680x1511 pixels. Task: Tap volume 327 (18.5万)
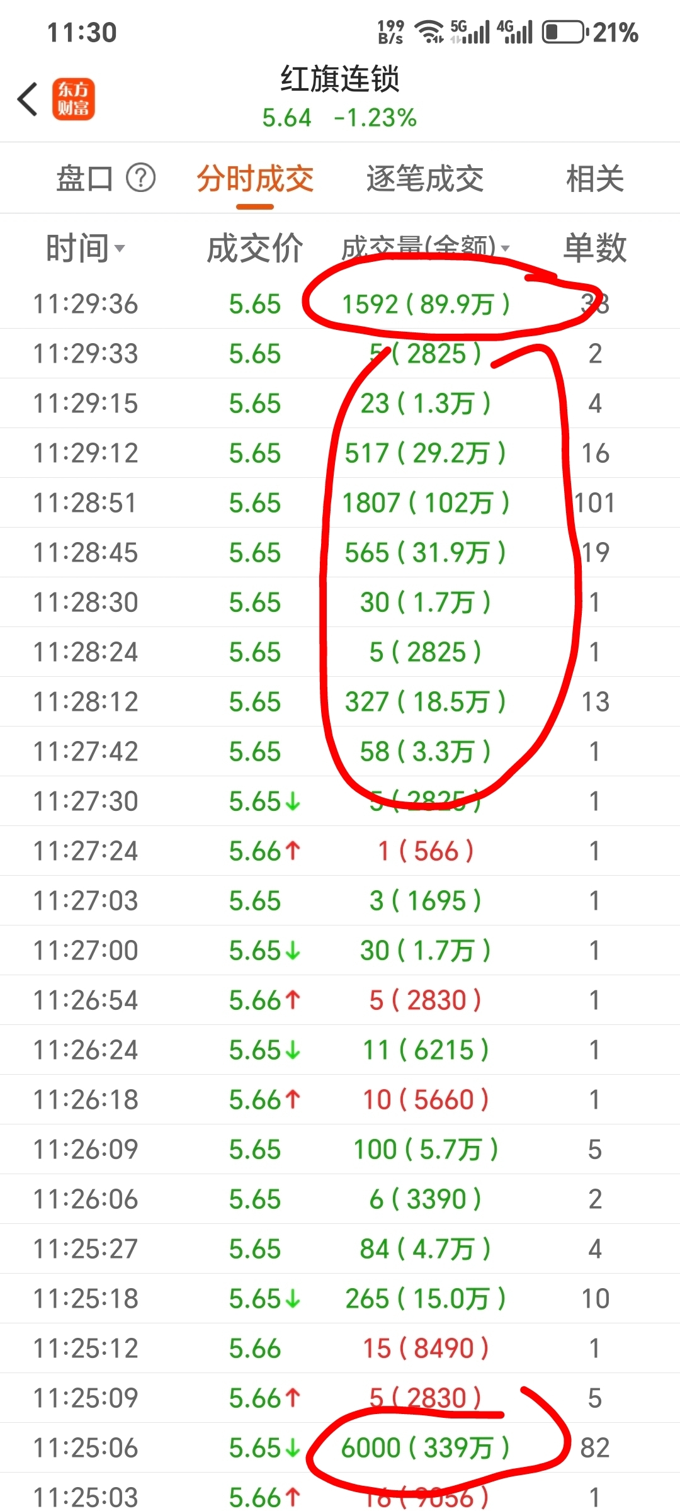pyautogui.click(x=426, y=702)
